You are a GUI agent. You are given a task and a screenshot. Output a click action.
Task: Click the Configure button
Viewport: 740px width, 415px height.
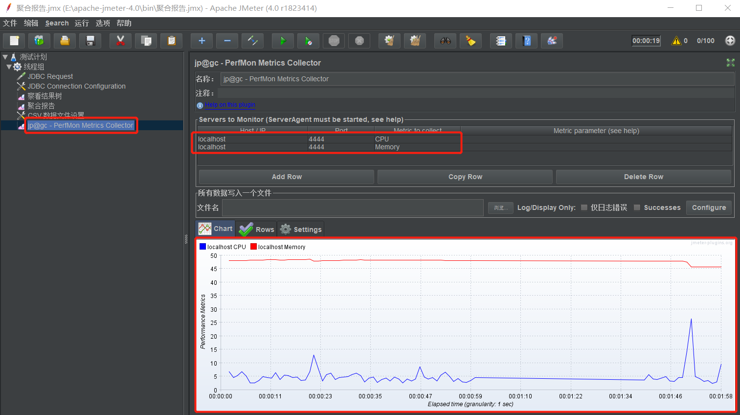point(709,207)
